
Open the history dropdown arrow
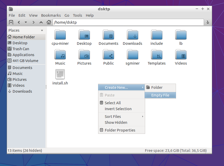click(26, 22)
